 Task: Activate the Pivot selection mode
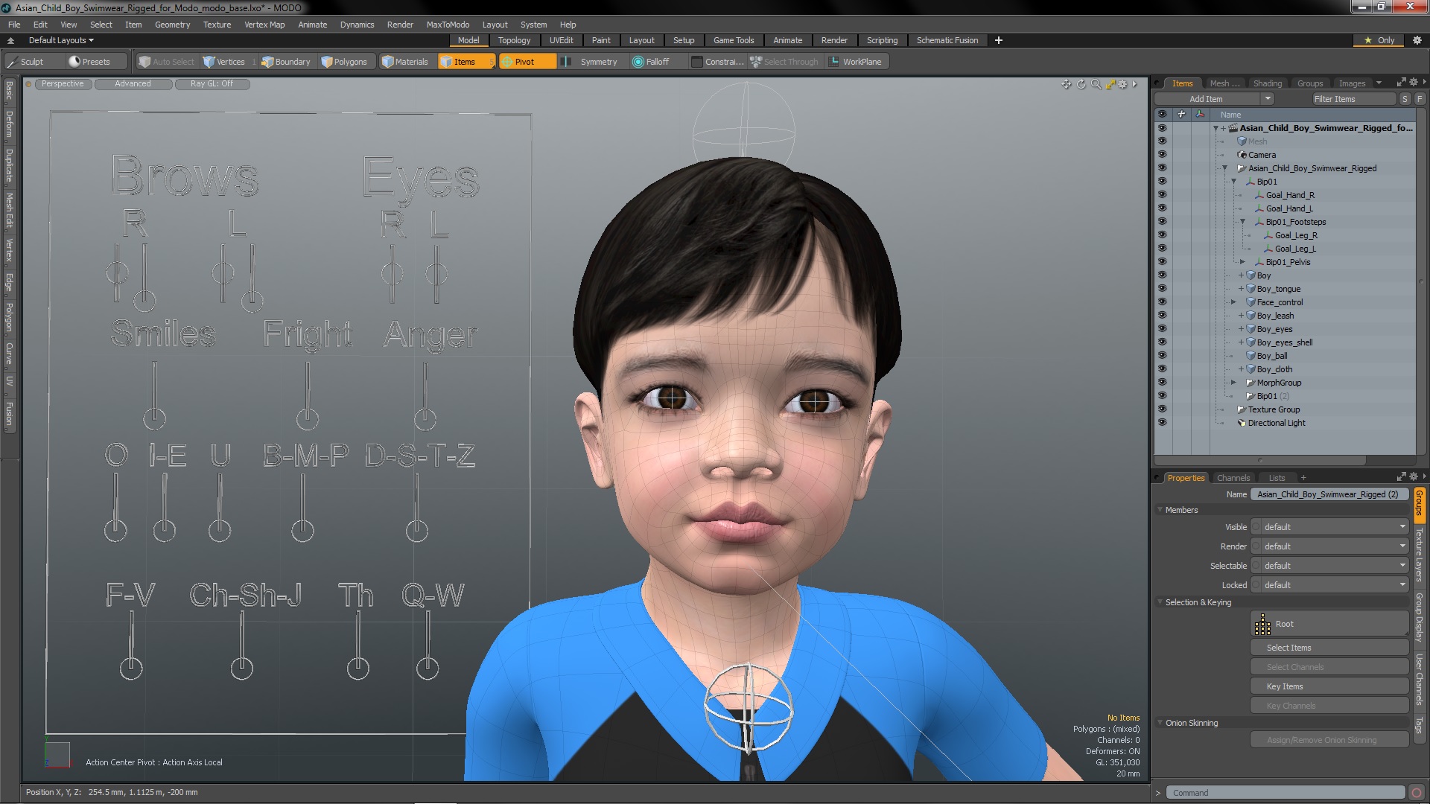click(526, 62)
